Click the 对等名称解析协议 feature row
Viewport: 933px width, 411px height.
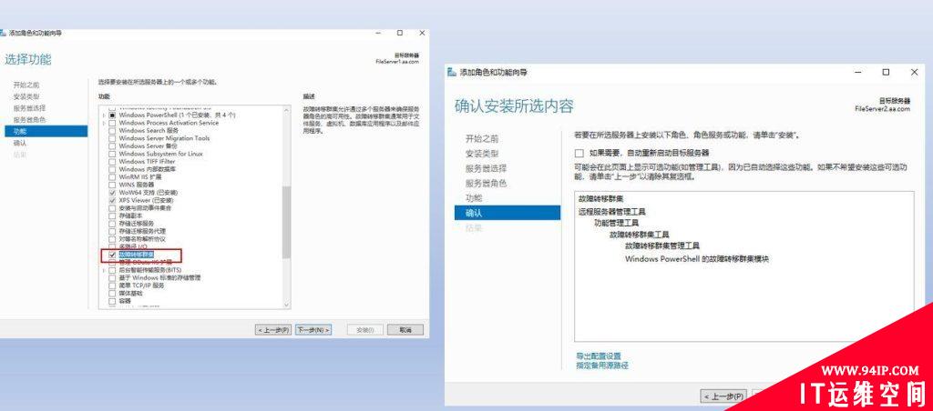pos(142,239)
